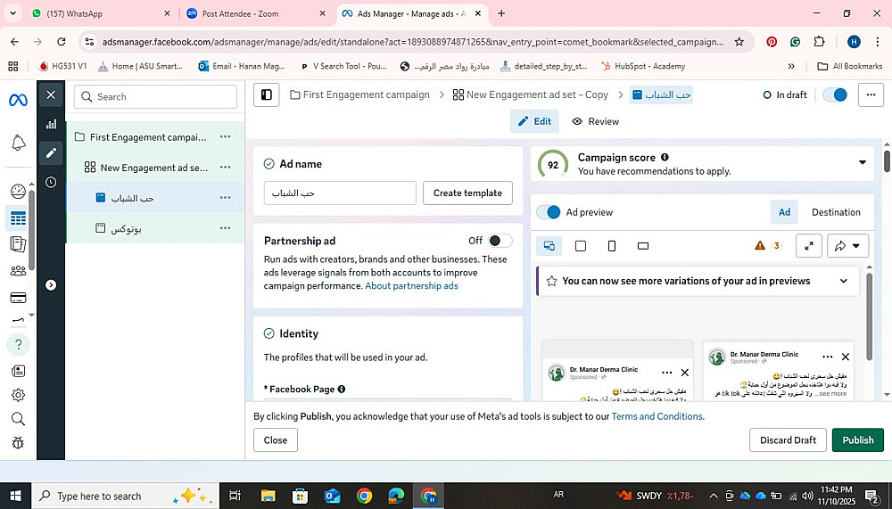Screen dimensions: 892x509
Task: Open more menu on left preview card
Action: pyautogui.click(x=666, y=373)
